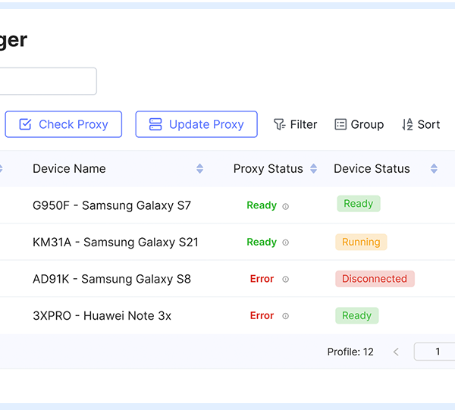The width and height of the screenshot is (455, 413).
Task: Select AD91K - Samsung Galaxy S8 row
Action: (227, 279)
